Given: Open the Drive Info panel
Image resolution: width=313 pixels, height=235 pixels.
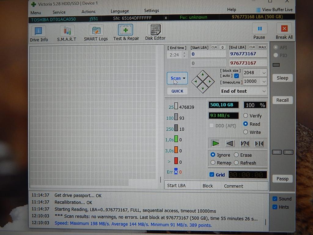Looking at the screenshot, I should tap(39, 33).
